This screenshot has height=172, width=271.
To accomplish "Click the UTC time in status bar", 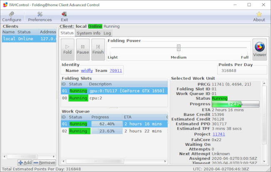I will [x=221, y=169].
